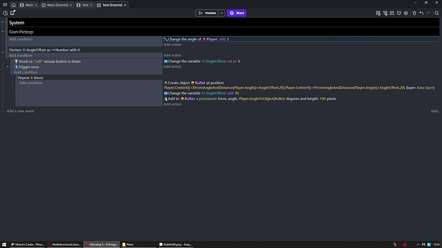Select the Trigger once condition
Screen dimensions: 442x248
tap(29, 67)
